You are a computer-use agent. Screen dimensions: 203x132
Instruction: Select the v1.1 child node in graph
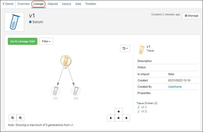[56, 91]
